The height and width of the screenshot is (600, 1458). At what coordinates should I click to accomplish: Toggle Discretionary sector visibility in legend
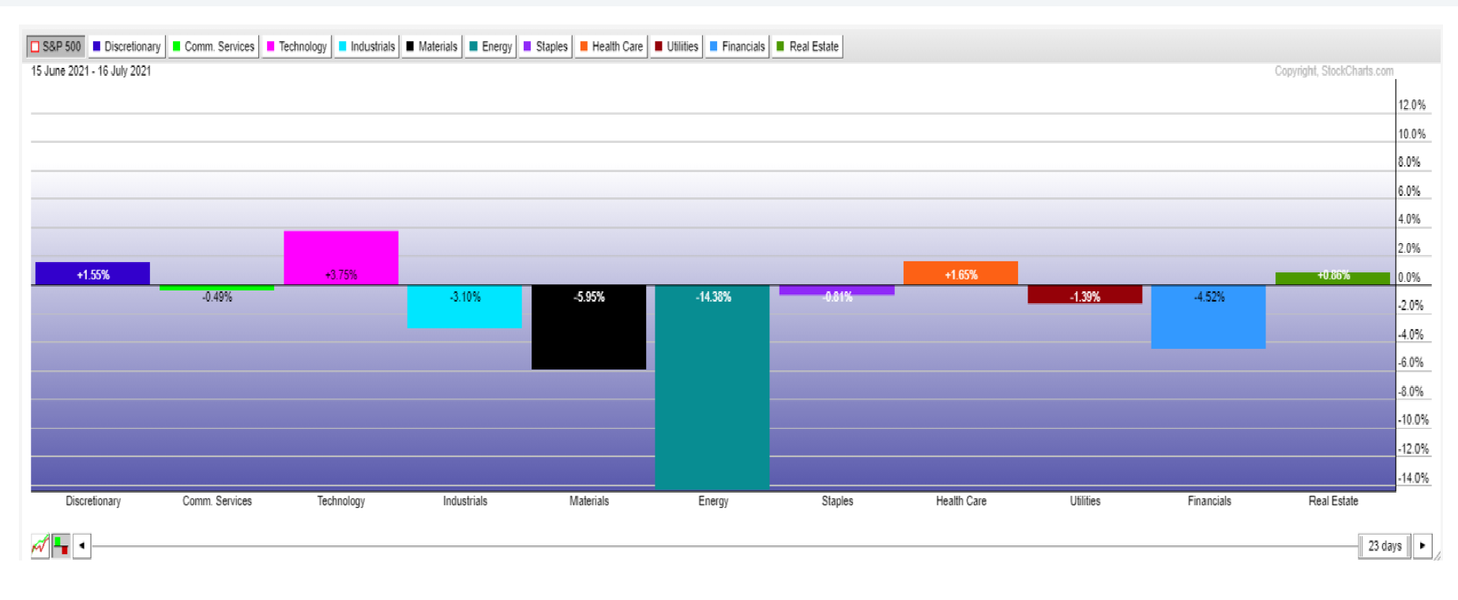126,47
